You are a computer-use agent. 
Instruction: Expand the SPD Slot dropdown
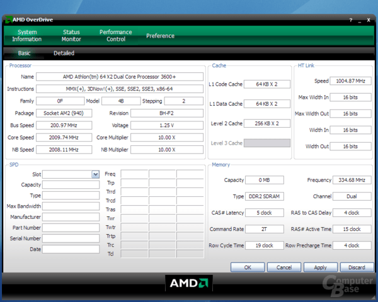96,174
